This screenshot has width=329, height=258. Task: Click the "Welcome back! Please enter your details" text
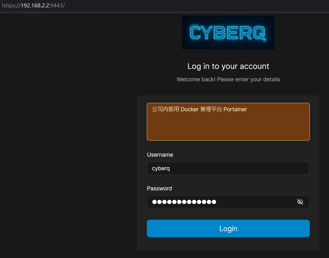coord(228,79)
